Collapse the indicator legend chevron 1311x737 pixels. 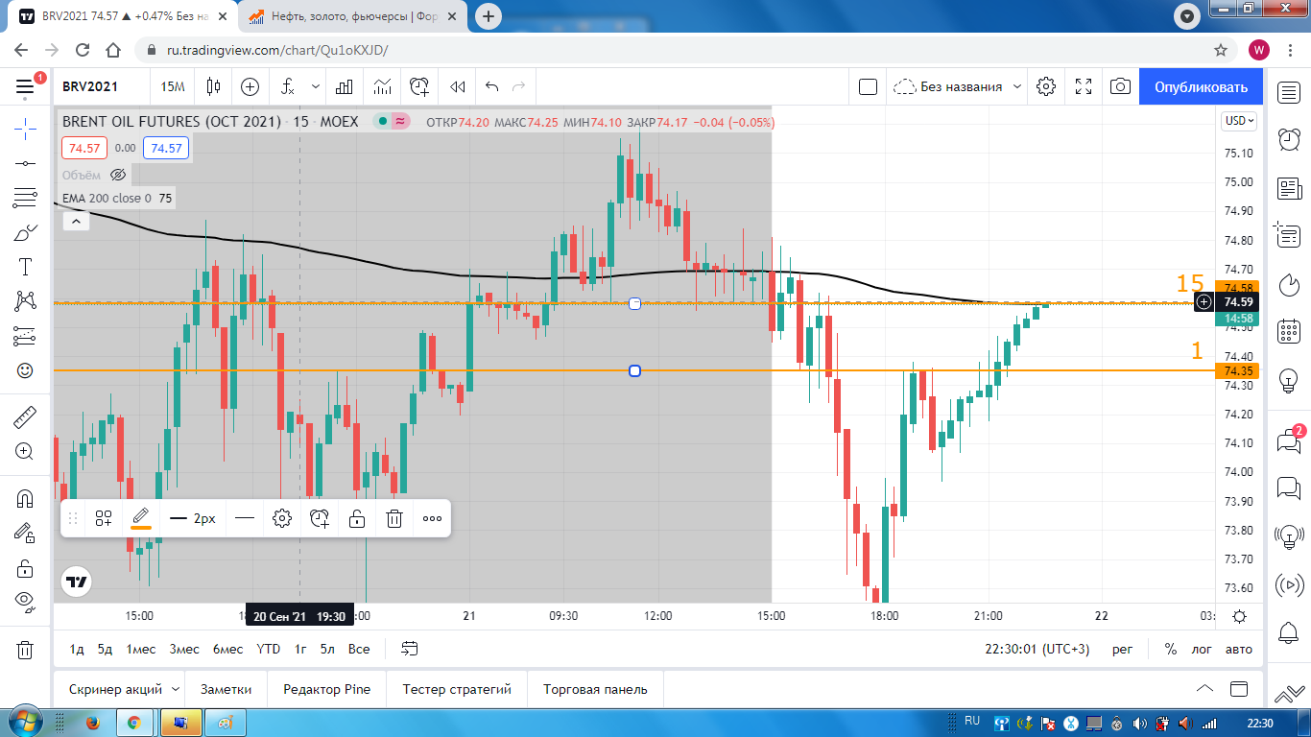pos(75,221)
